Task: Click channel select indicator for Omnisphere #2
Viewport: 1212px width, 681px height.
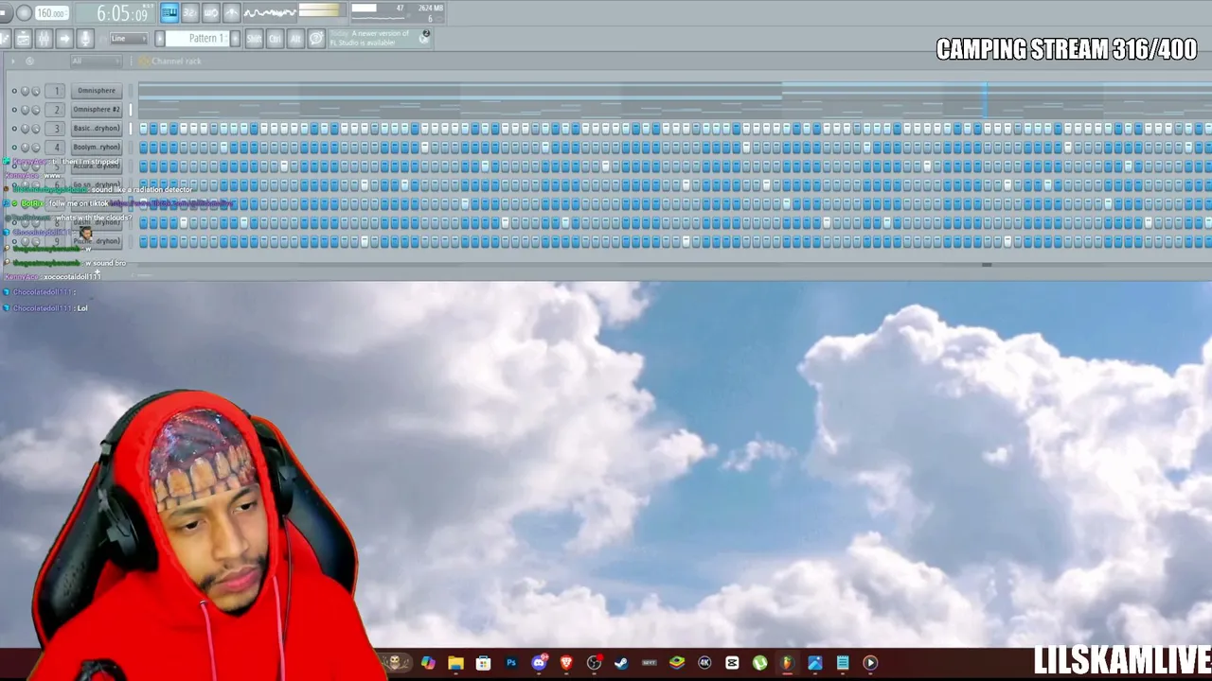Action: click(x=130, y=110)
